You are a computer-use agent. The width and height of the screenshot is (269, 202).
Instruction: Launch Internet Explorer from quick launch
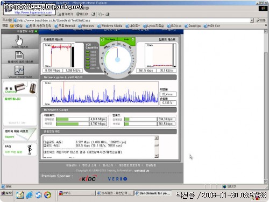29,195
